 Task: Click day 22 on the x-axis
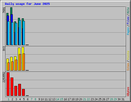[88, 99]
